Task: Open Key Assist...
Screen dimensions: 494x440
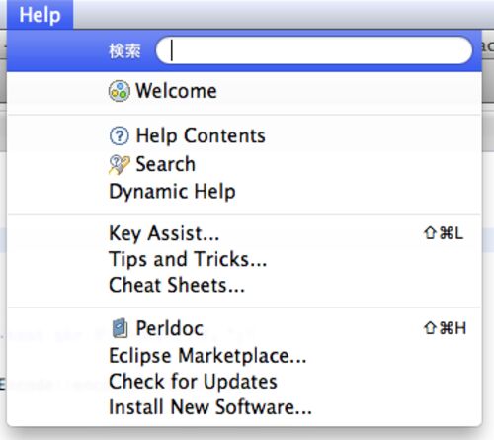Action: [x=244, y=233]
